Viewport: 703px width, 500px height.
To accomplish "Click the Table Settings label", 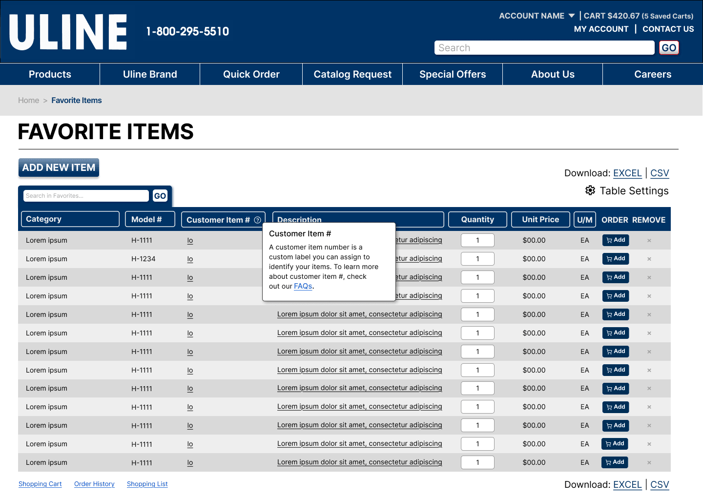I will pos(634,191).
